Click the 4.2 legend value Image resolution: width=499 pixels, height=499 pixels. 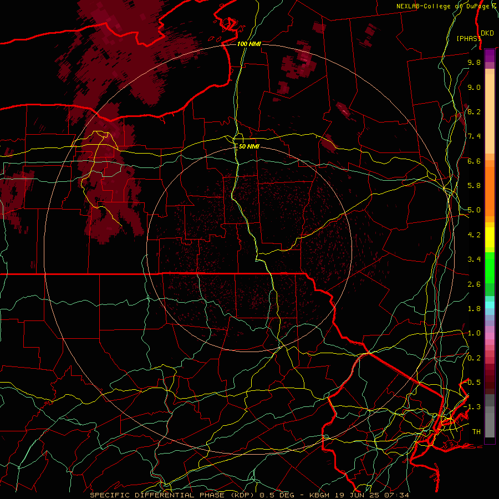click(474, 235)
